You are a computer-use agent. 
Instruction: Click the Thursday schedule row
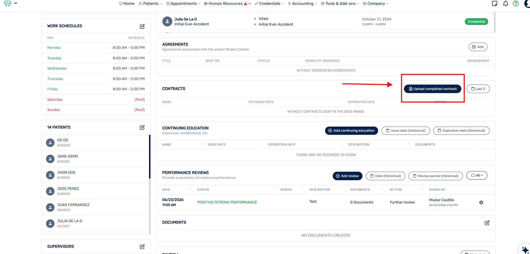click(x=96, y=79)
